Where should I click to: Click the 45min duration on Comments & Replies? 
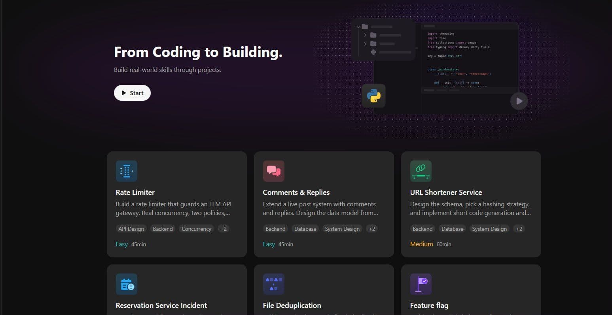point(286,244)
